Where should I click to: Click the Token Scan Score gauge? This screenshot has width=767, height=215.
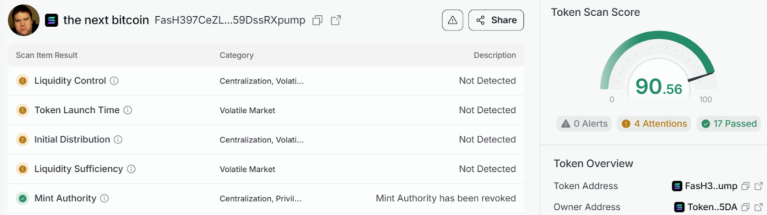659,67
